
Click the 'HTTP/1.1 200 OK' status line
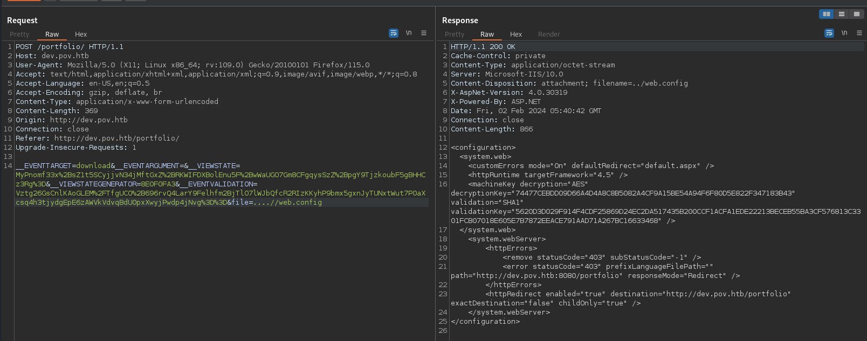[483, 47]
